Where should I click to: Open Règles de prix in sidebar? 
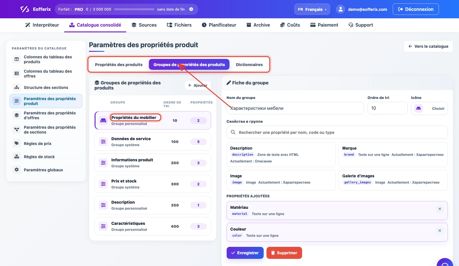tap(46, 144)
